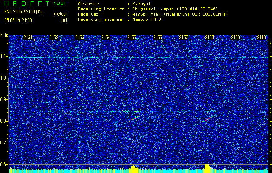Click the date 25.06.19 21:30
Image resolution: width=272 pixels, height=173 pixels.
click(18, 20)
